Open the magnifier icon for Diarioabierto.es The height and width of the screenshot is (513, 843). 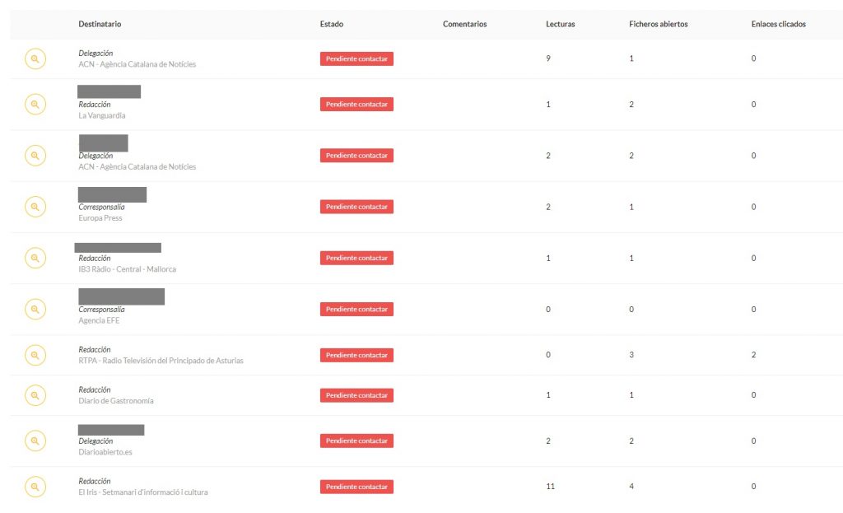[x=35, y=441]
